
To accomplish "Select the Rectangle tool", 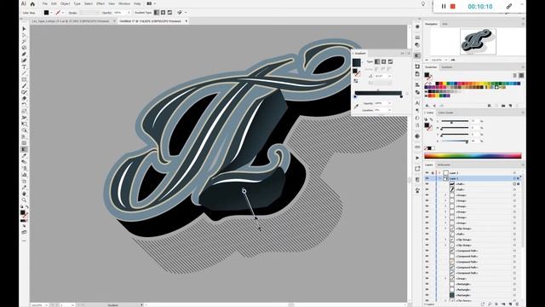I will [x=24, y=79].
